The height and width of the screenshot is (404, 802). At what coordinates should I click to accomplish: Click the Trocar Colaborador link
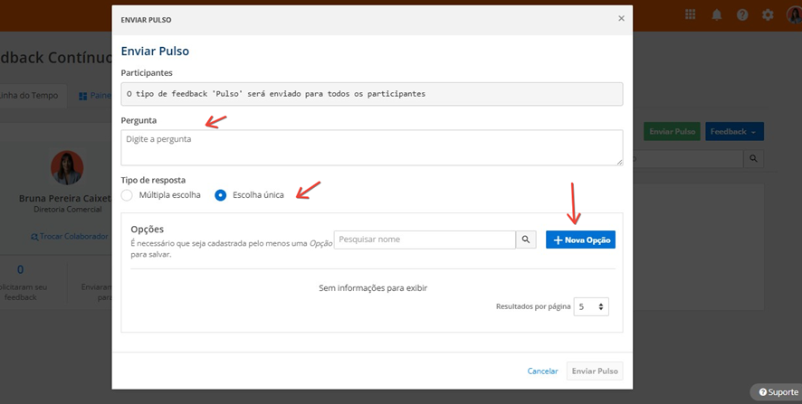(x=69, y=237)
